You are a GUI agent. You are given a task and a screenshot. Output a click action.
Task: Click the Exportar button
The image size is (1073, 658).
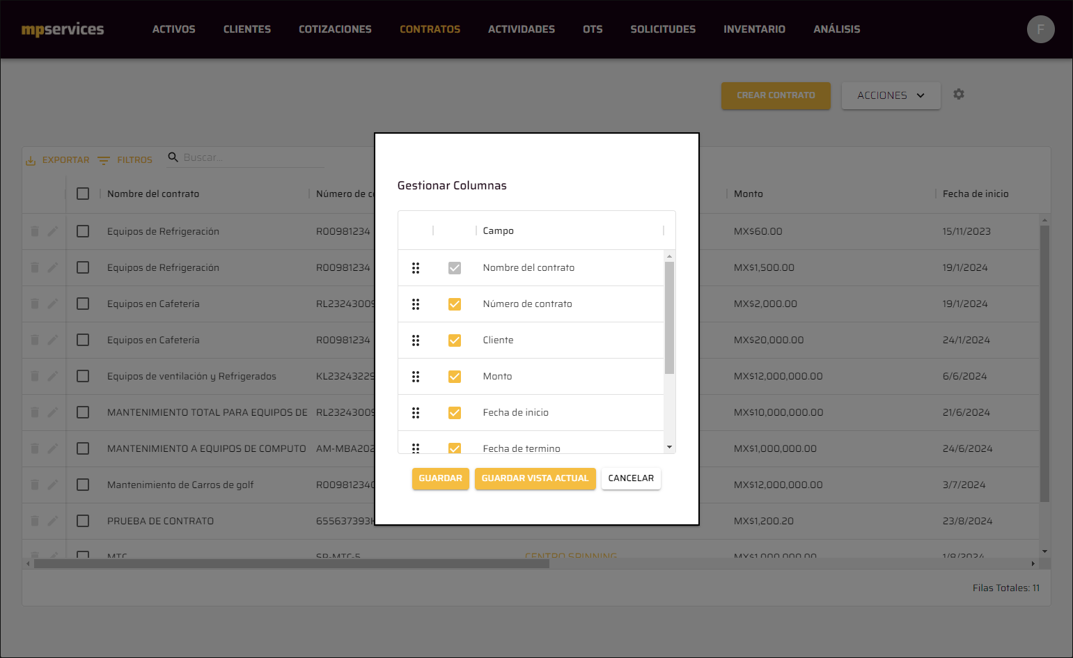pyautogui.click(x=58, y=160)
